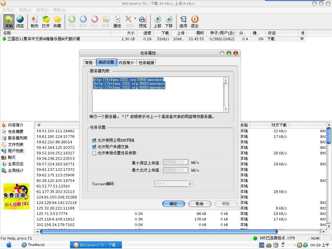
Task: Open 全局统计 global statistics in left panel
Action: (x=13, y=171)
